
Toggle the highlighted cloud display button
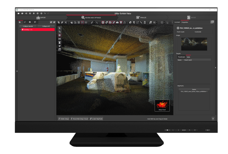(110, 22)
